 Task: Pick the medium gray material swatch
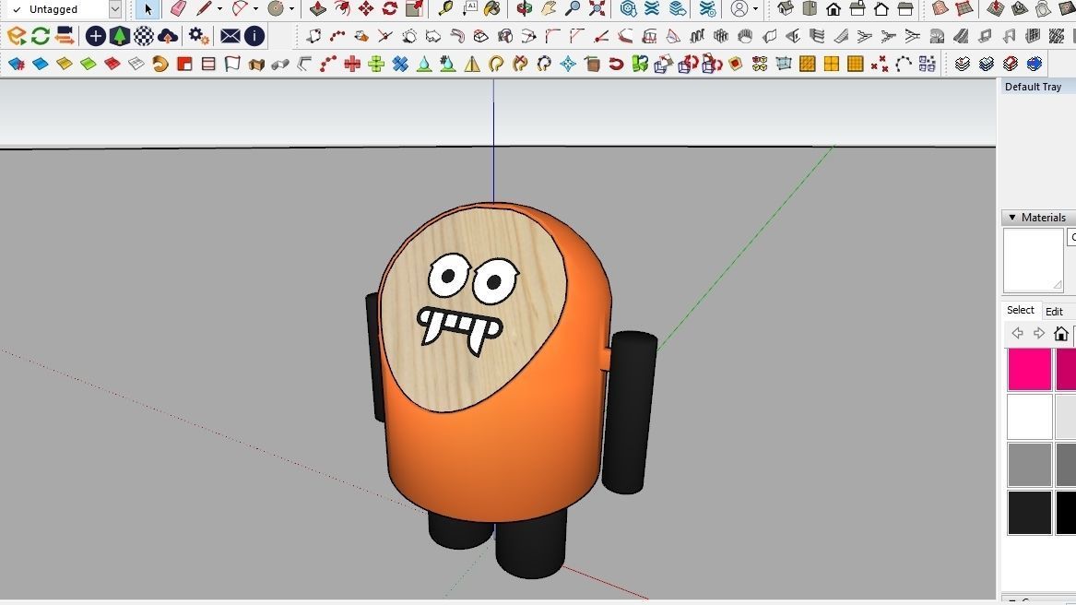[x=1029, y=464]
